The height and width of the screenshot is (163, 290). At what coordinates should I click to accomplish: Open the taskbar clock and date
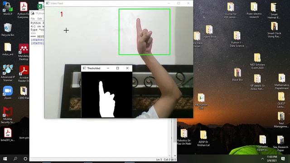click(272, 159)
